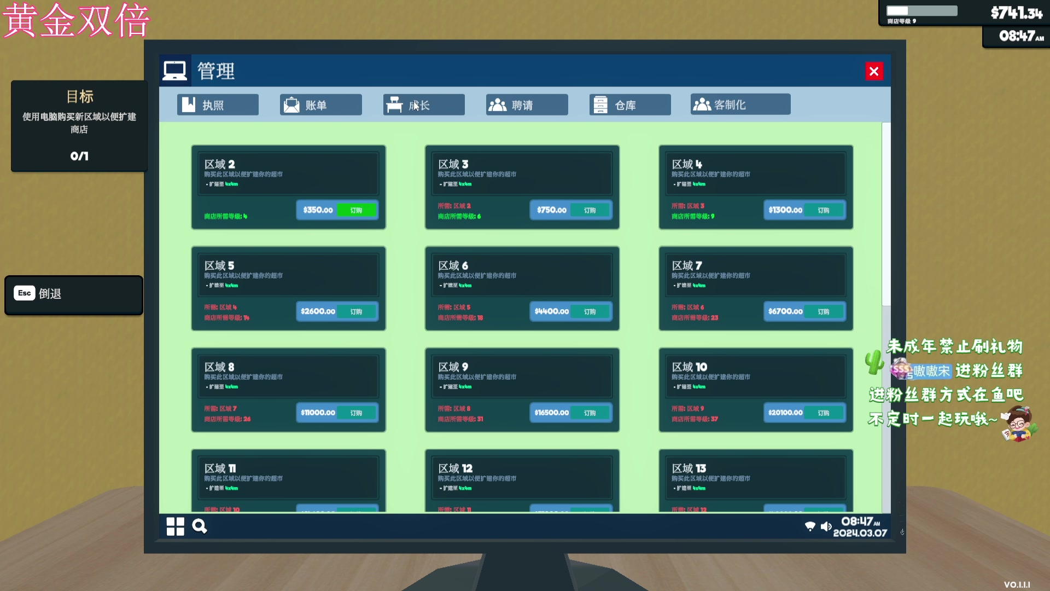This screenshot has width=1050, height=591.
Task: Close the 管理 window with red X
Action: click(x=874, y=71)
